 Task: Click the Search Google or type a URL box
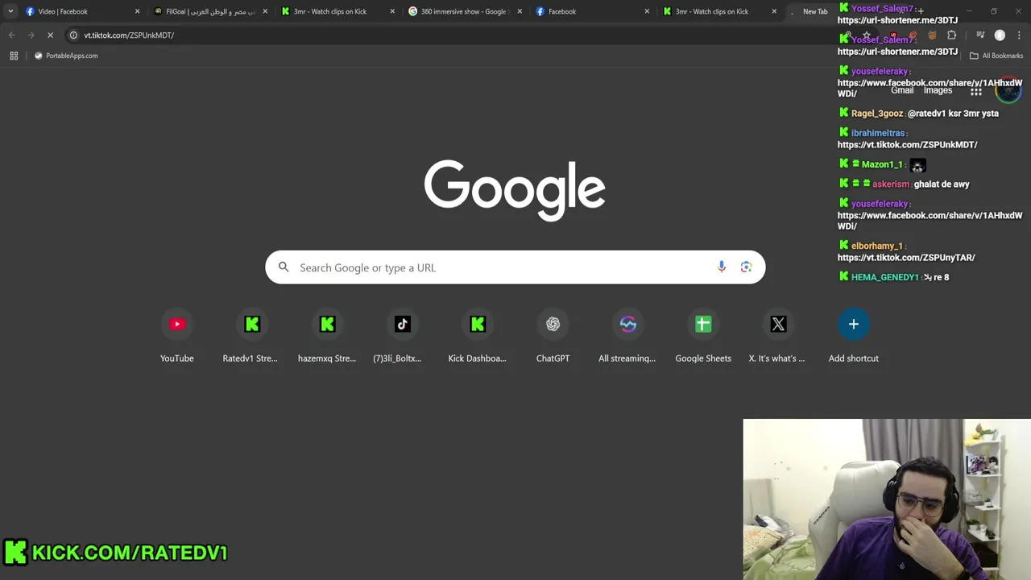tap(515, 267)
